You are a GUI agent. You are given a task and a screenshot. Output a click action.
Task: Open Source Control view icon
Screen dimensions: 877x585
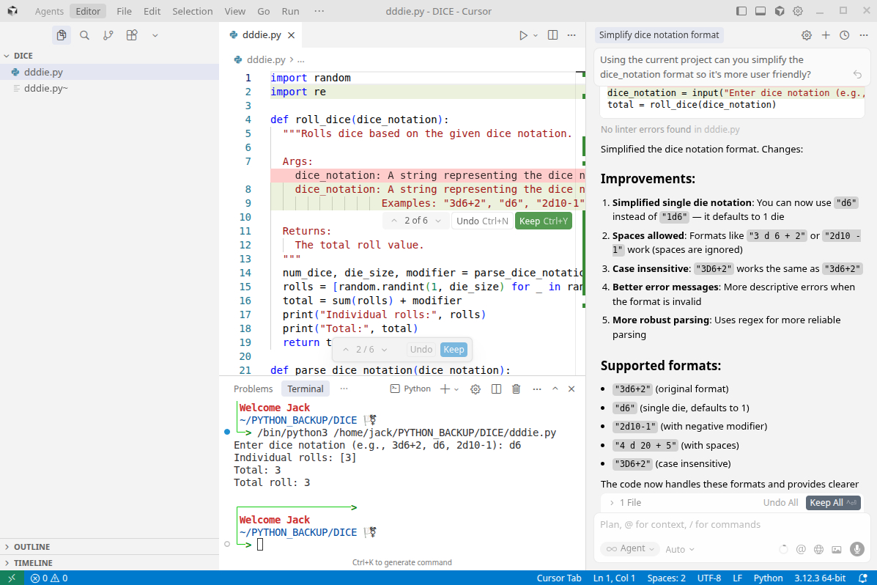click(108, 35)
